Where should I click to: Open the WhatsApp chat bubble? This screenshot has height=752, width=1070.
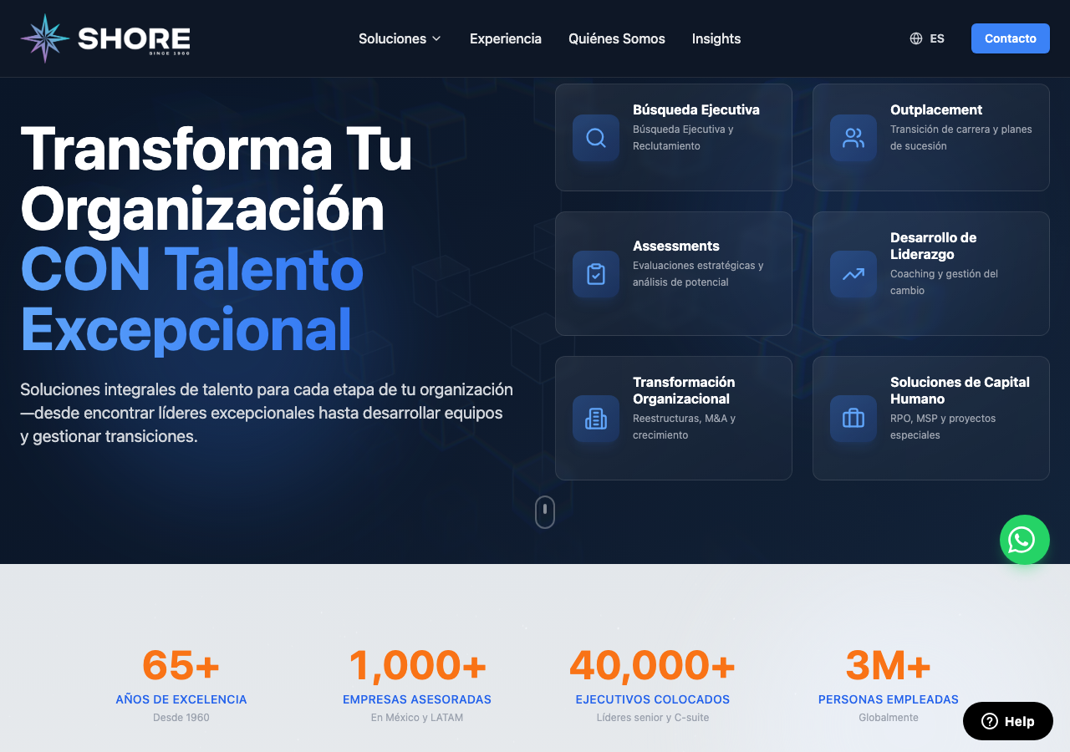tap(1025, 540)
